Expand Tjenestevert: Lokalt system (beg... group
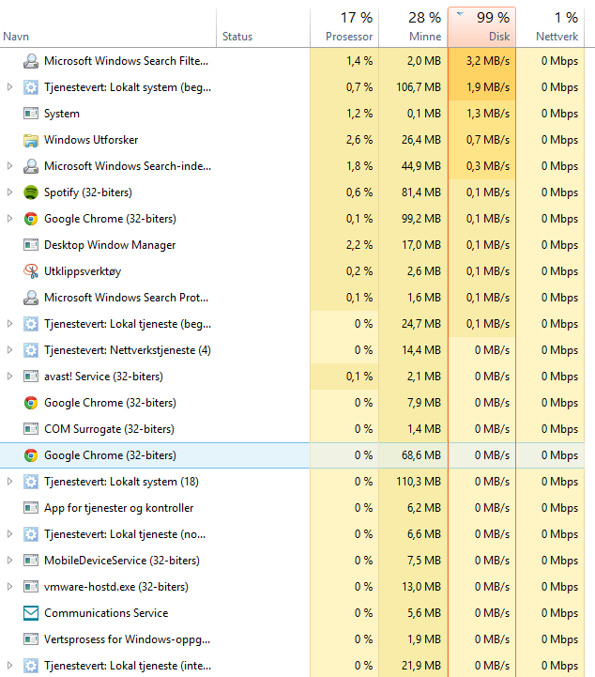The width and height of the screenshot is (595, 677). click(x=9, y=87)
